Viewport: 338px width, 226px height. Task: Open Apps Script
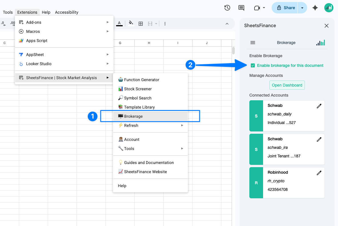[x=64, y=41]
